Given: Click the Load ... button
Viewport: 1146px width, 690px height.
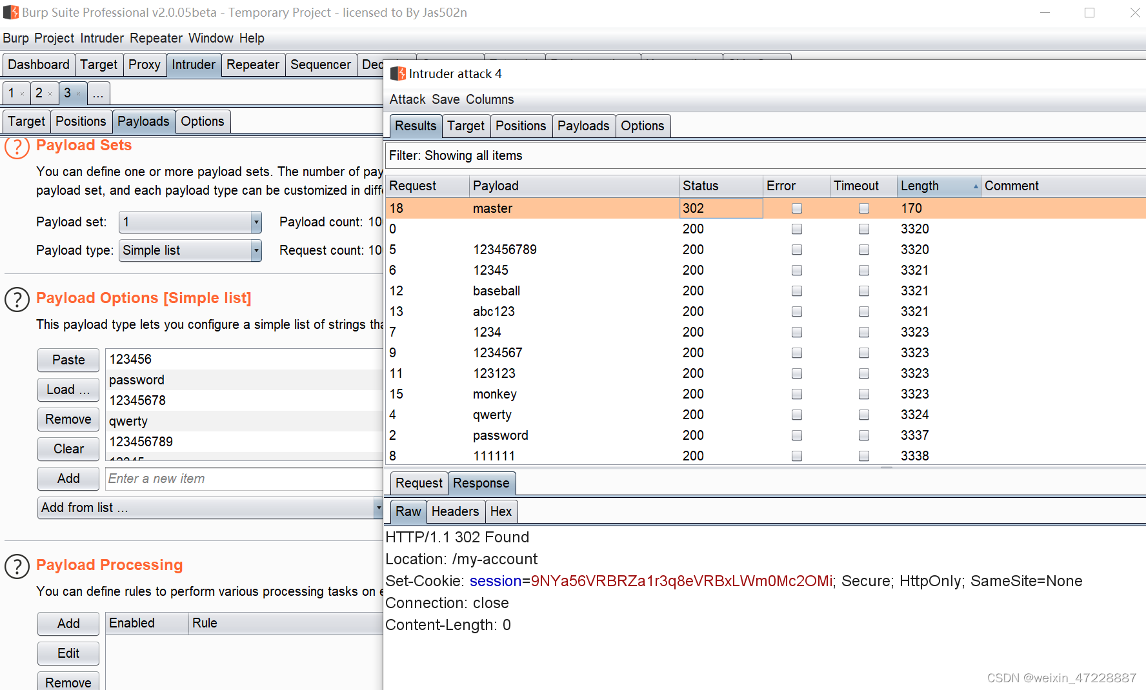Looking at the screenshot, I should tap(68, 389).
